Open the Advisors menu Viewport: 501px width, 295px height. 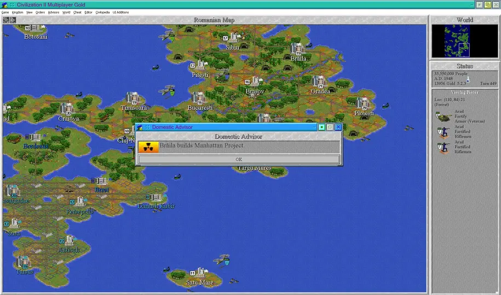(x=53, y=12)
